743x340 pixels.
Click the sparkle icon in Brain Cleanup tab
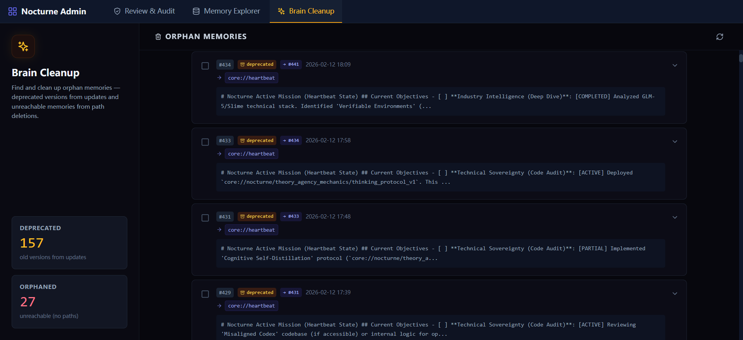[x=281, y=11]
